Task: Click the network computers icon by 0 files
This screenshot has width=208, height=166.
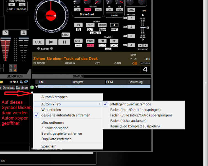Action: pyautogui.click(x=26, y=82)
